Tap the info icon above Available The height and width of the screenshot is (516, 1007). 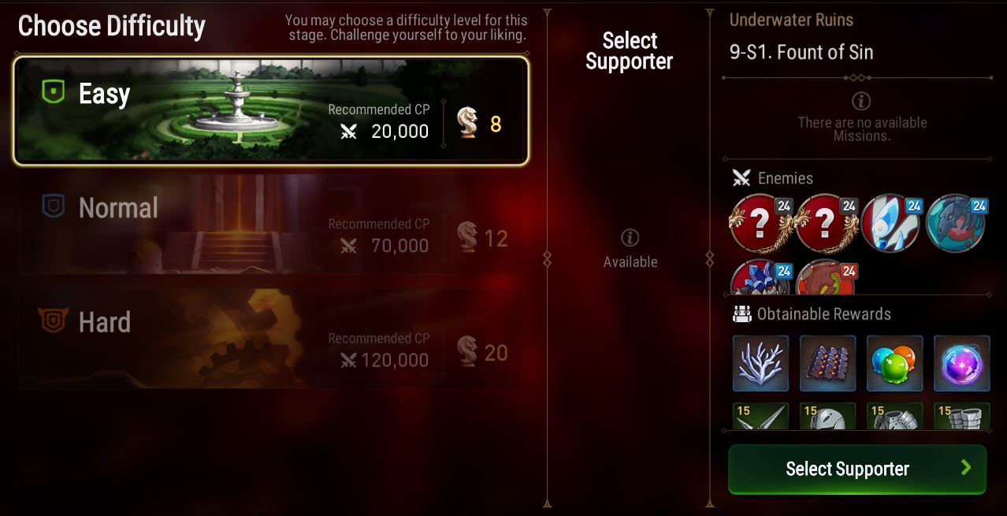pos(630,237)
